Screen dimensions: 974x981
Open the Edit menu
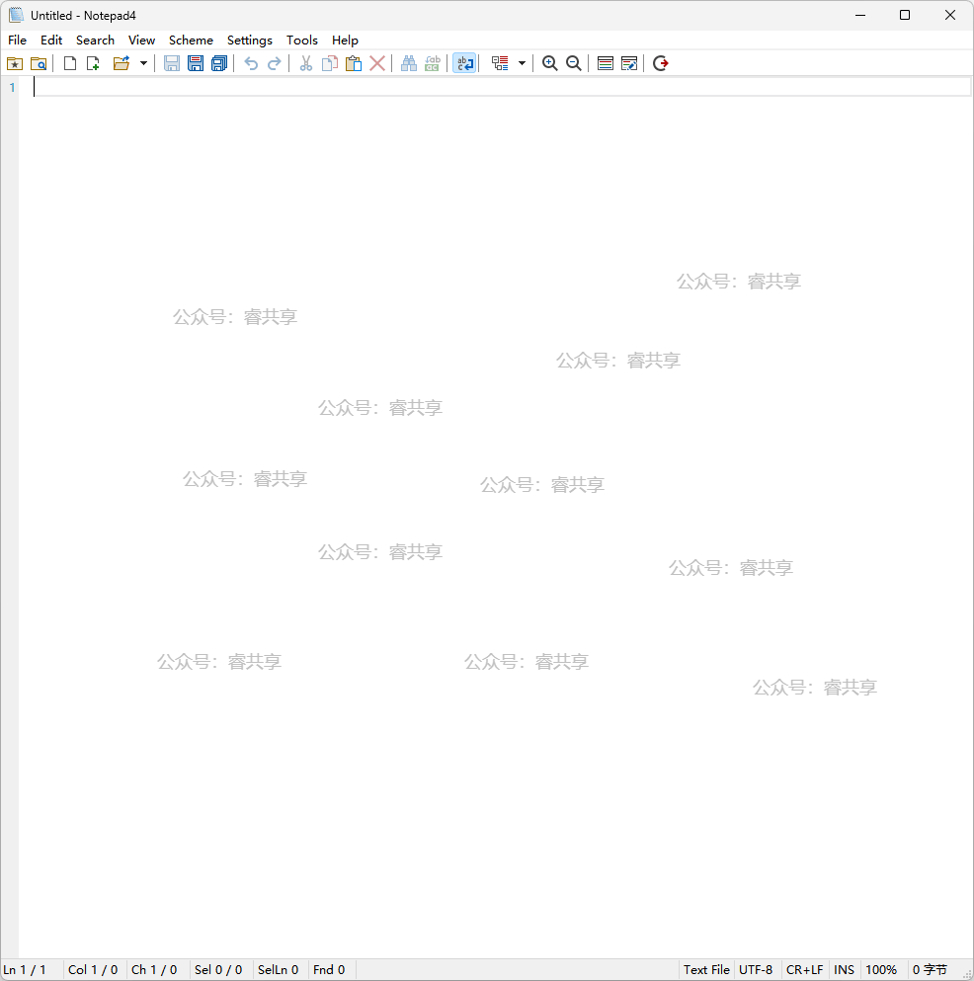pyautogui.click(x=51, y=41)
